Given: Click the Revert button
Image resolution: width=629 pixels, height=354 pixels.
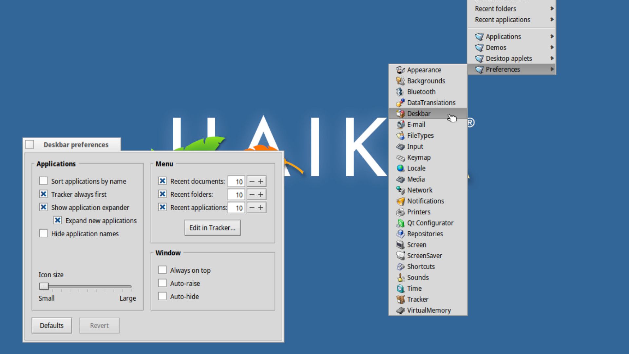Looking at the screenshot, I should (x=99, y=325).
